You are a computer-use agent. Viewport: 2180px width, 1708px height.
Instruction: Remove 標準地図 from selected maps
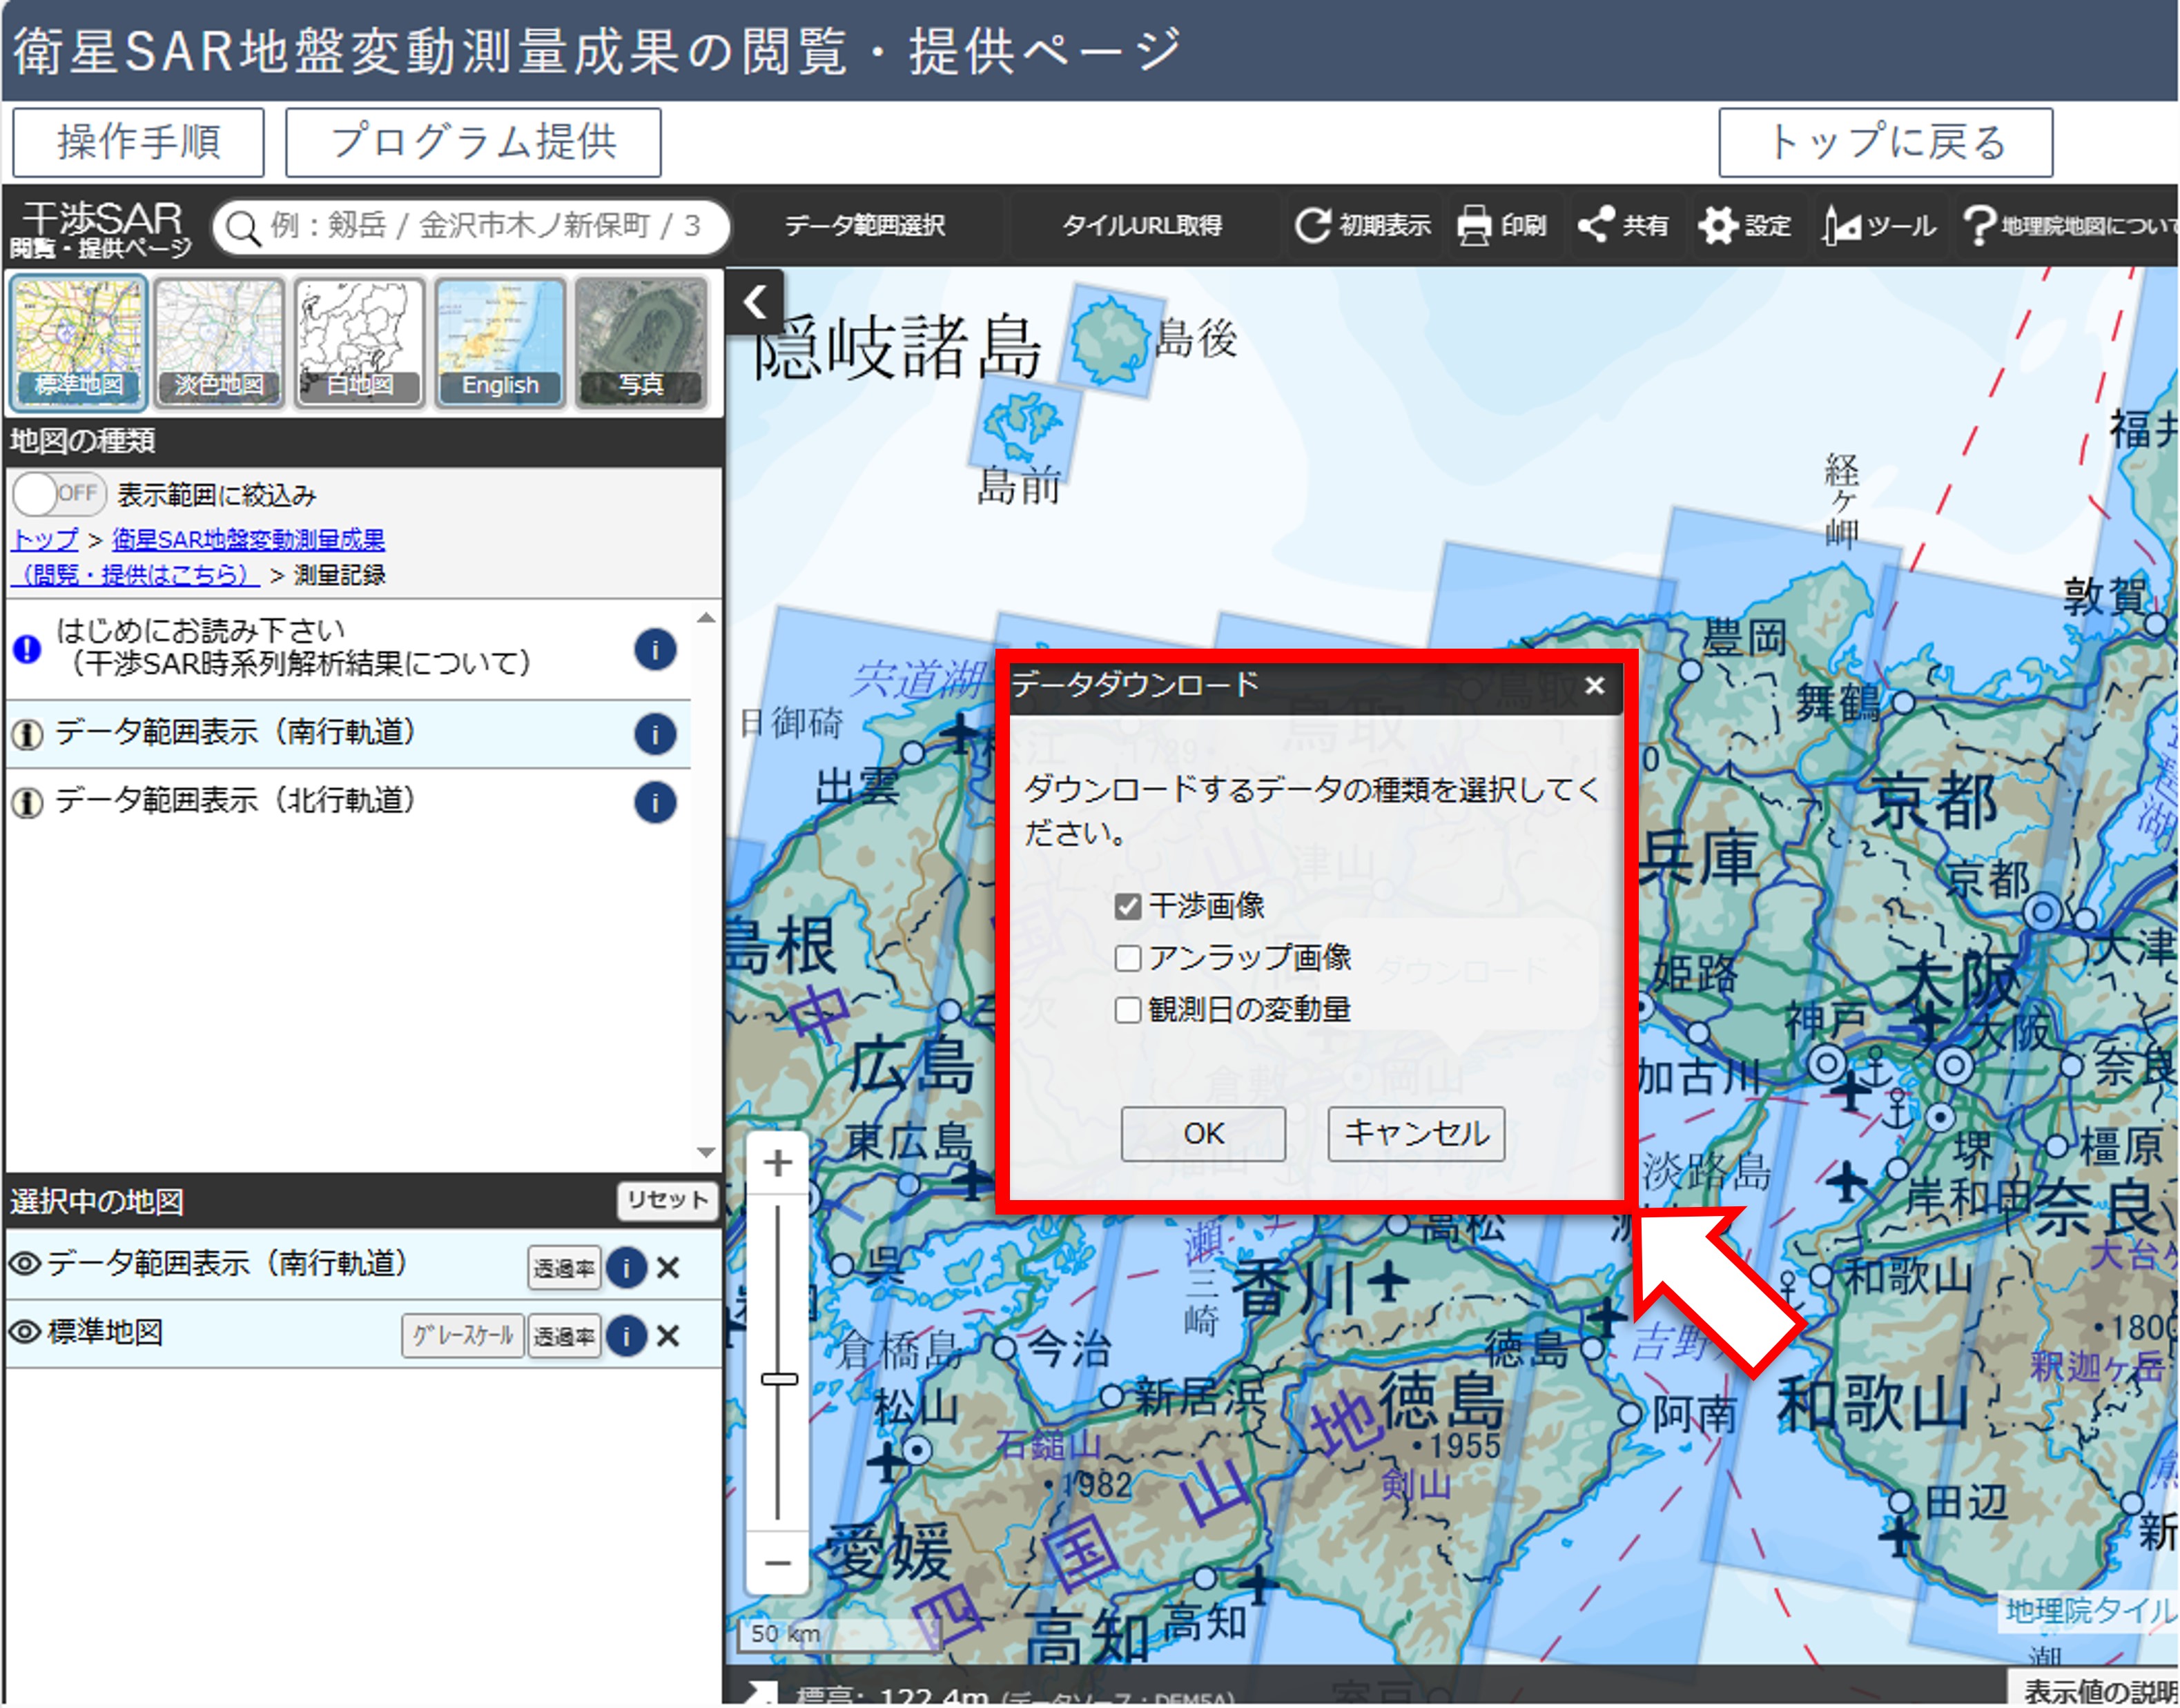coord(668,1336)
